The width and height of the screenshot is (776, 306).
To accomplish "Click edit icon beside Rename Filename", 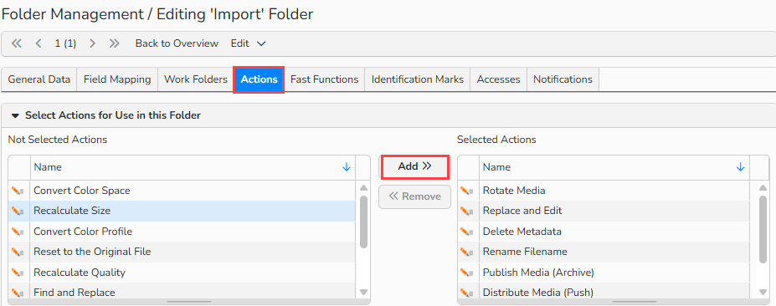I will click(x=467, y=252).
